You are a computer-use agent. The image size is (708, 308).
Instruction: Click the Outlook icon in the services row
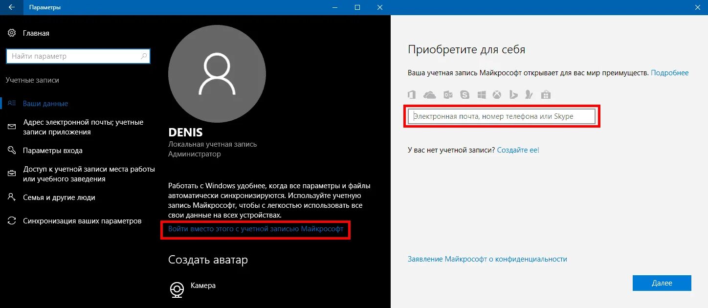point(448,95)
